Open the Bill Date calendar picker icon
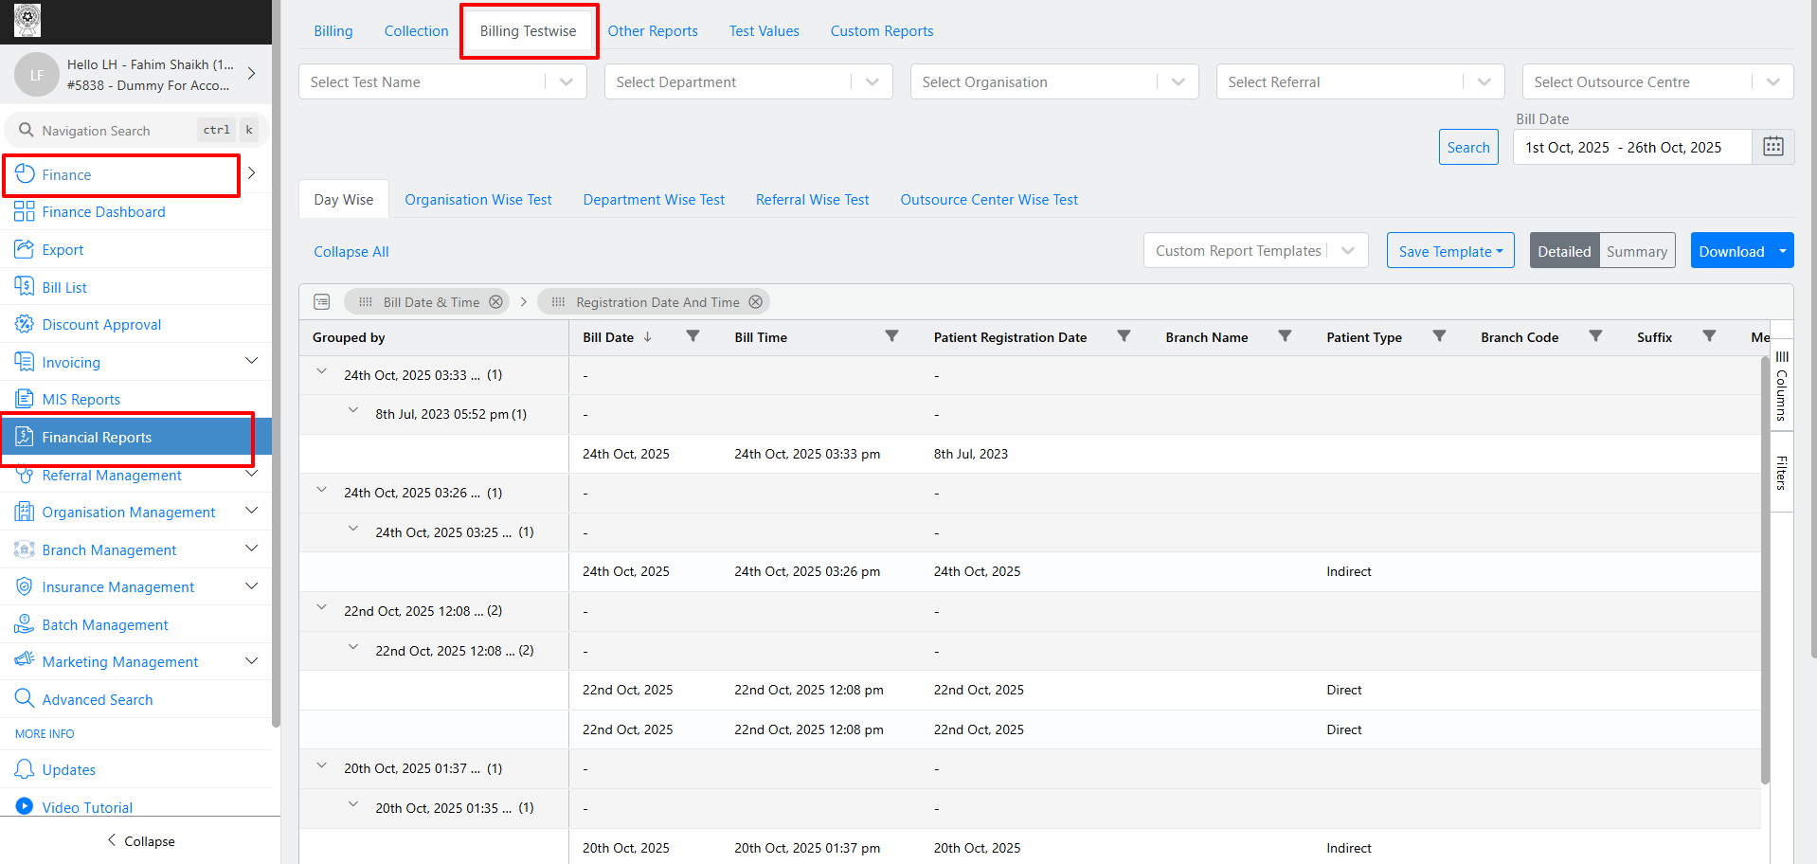1817x864 pixels. pyautogui.click(x=1772, y=147)
